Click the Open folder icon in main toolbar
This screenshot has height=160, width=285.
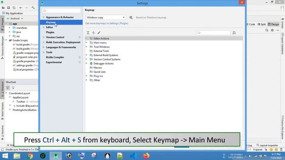3,8
